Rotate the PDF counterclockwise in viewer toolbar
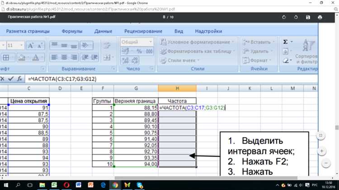Screen dimensions: 339x190 tap(296, 17)
